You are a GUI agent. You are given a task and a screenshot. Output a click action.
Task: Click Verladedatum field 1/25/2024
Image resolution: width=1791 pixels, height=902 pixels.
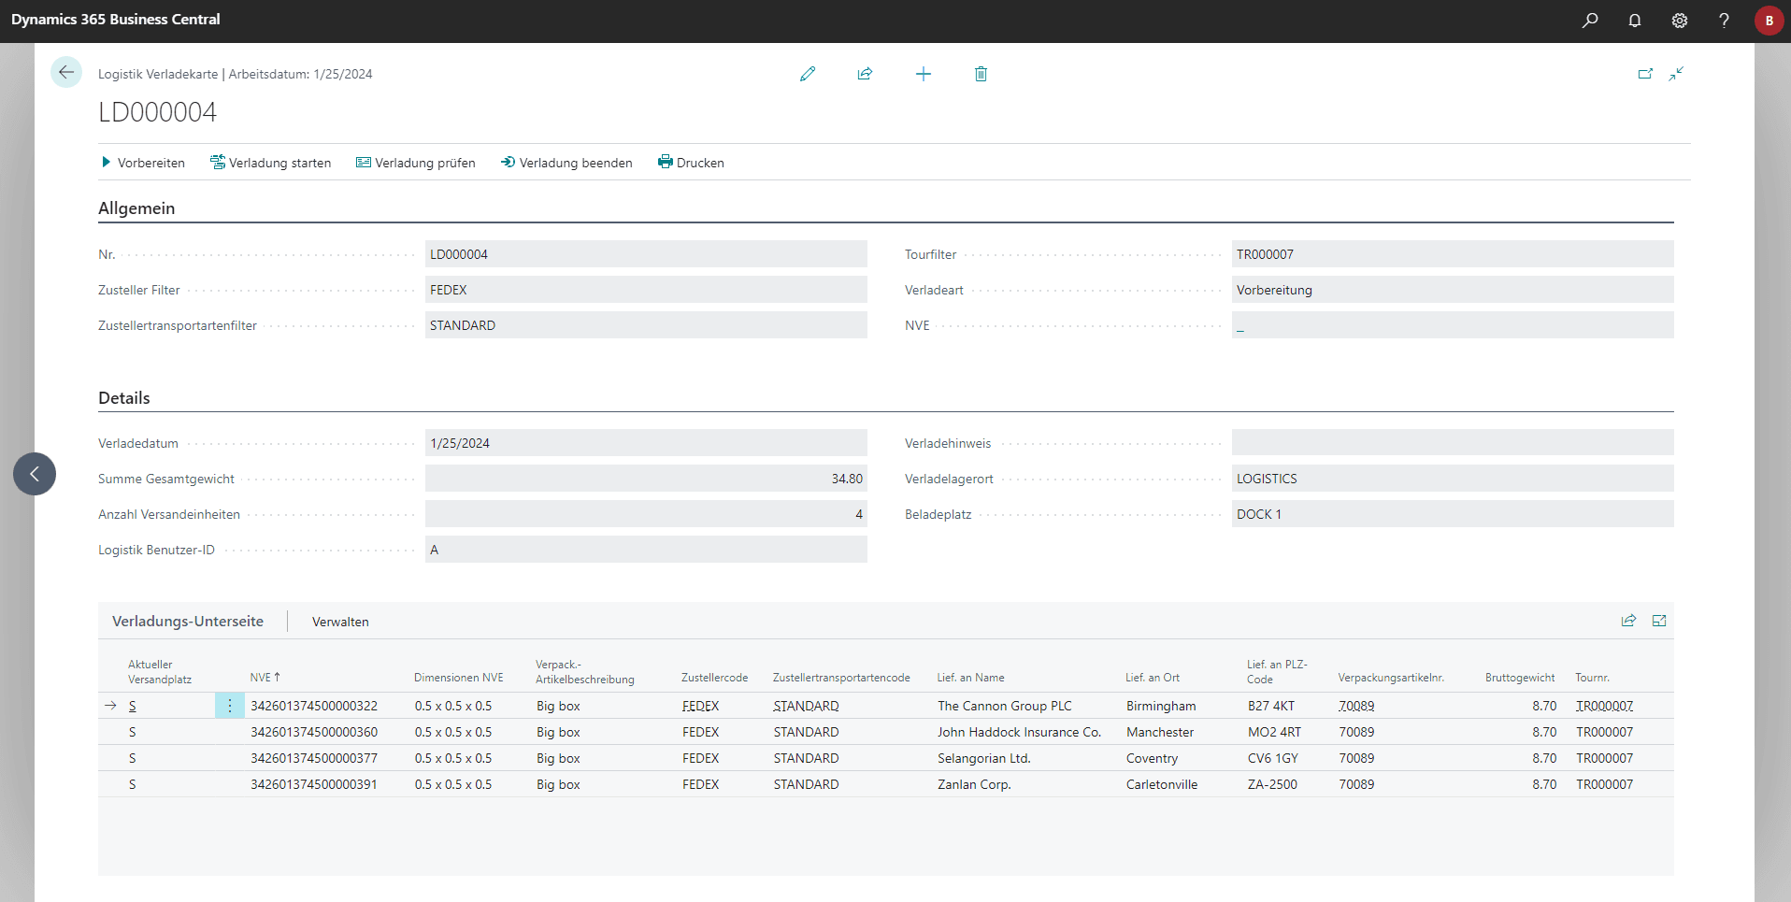pos(646,443)
